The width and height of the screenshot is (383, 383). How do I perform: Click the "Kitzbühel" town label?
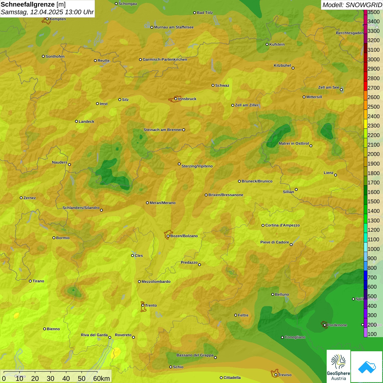pos(282,65)
